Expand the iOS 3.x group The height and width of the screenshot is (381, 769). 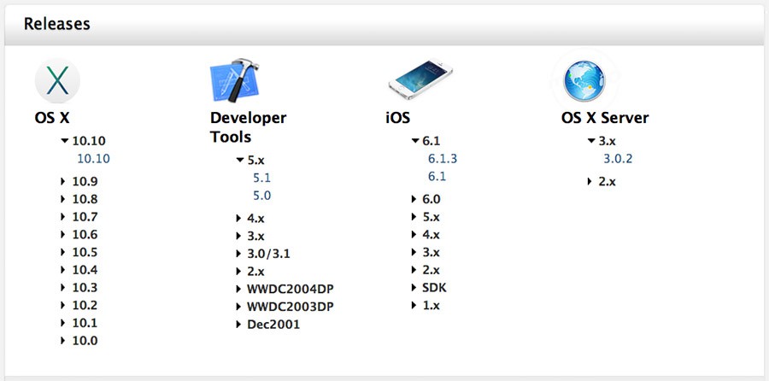[414, 252]
